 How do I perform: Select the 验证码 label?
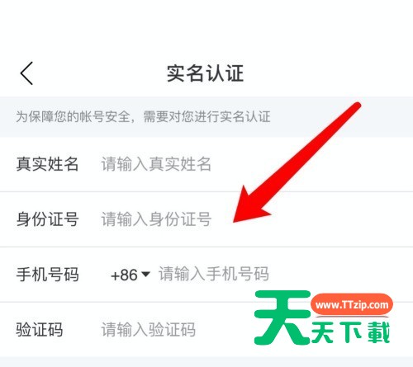tap(40, 329)
